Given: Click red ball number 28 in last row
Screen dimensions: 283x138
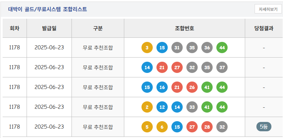Looking at the screenshot, I should tap(207, 127).
